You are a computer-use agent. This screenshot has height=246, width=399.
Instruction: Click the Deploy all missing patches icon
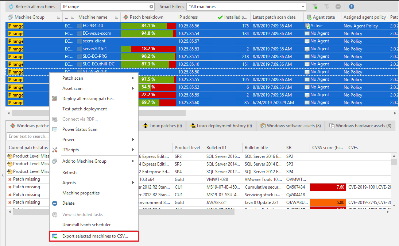pyautogui.click(x=54, y=99)
